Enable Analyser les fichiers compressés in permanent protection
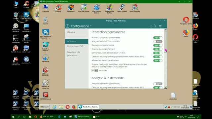The height and width of the screenshot is (119, 212). pos(158,41)
